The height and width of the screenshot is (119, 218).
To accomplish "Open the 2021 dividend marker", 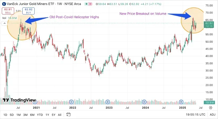I will coord(35,102).
